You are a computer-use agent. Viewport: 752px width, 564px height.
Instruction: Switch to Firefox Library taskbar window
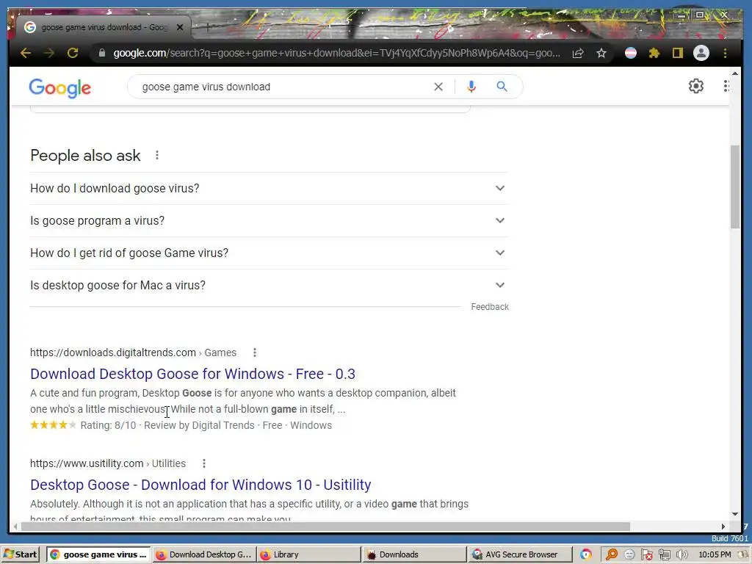(x=309, y=554)
